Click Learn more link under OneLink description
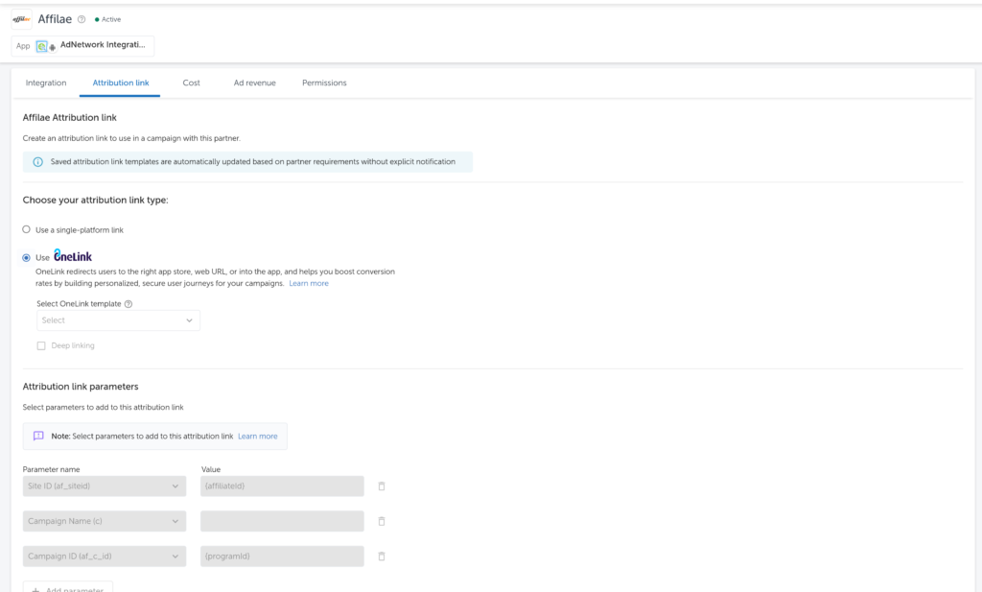The width and height of the screenshot is (982, 592). [309, 284]
